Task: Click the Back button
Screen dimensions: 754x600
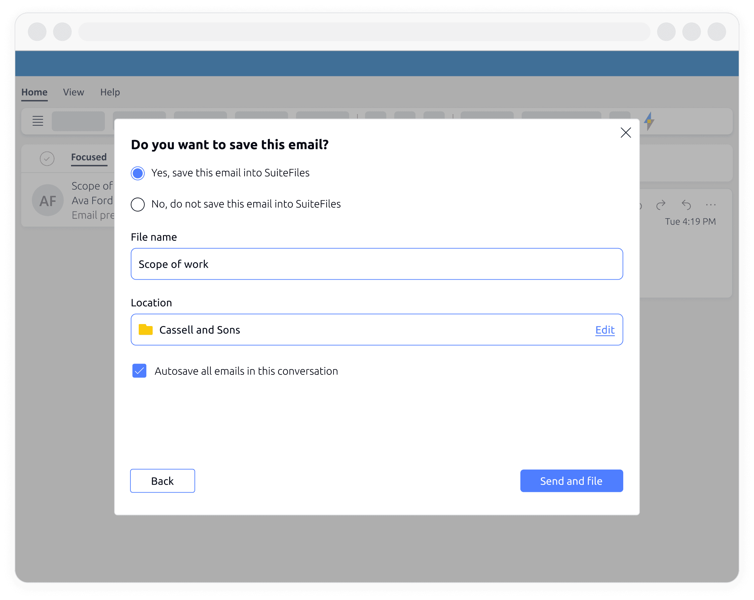Action: click(163, 481)
